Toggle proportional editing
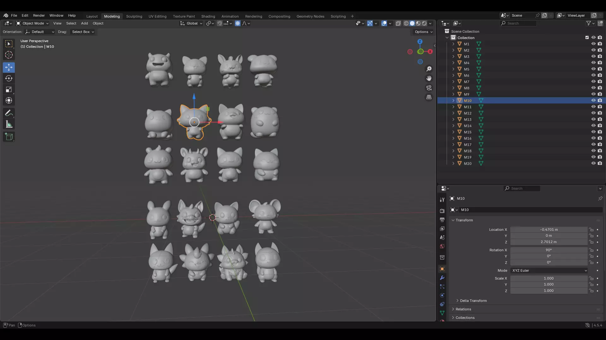The image size is (606, 340). coord(238,23)
